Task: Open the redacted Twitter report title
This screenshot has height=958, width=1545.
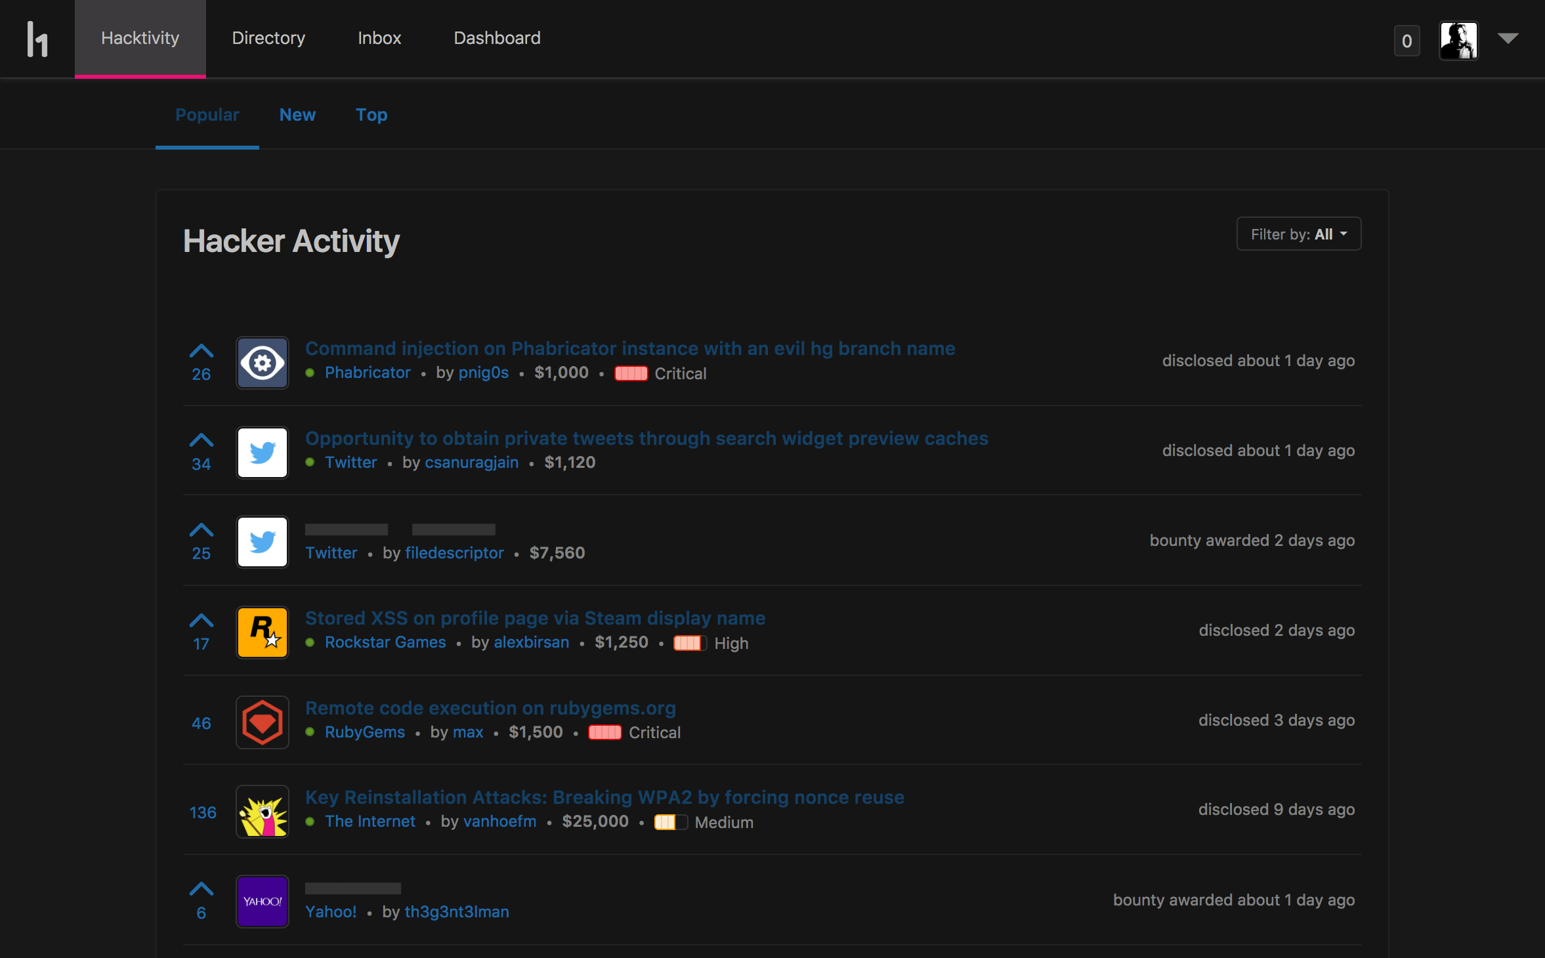Action: pos(400,529)
